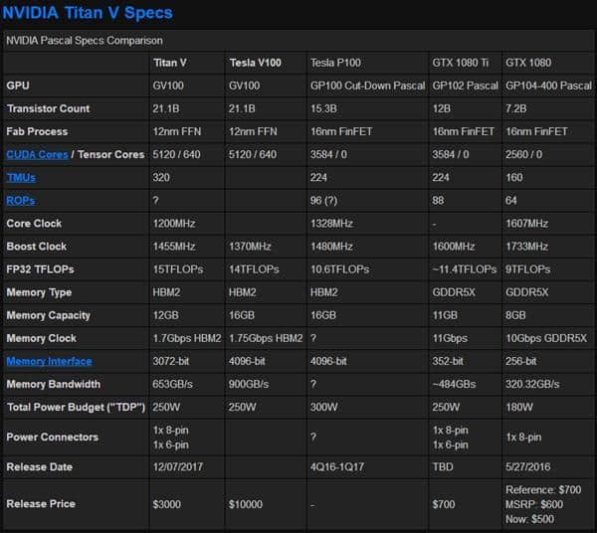Select the Titan V column header

point(170,63)
